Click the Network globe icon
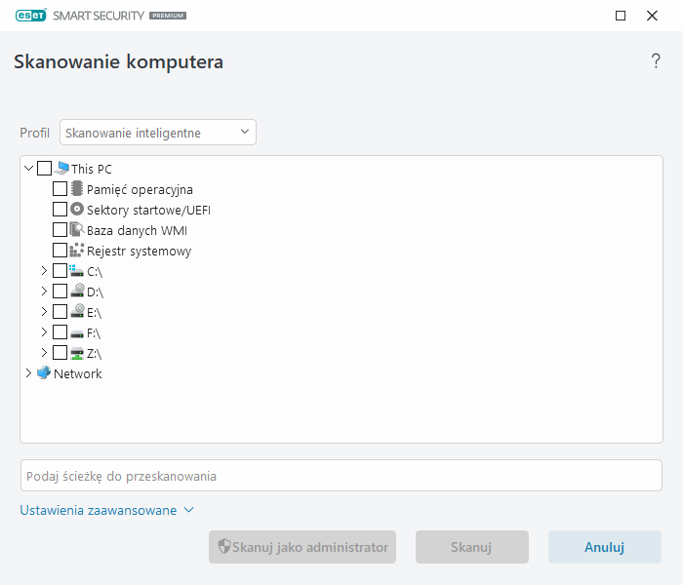Viewport: 683px width, 585px height. coord(44,373)
